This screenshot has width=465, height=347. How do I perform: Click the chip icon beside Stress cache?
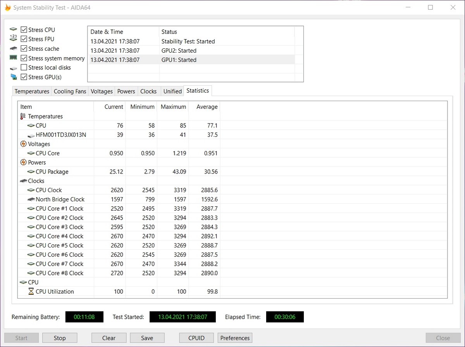tap(14, 49)
